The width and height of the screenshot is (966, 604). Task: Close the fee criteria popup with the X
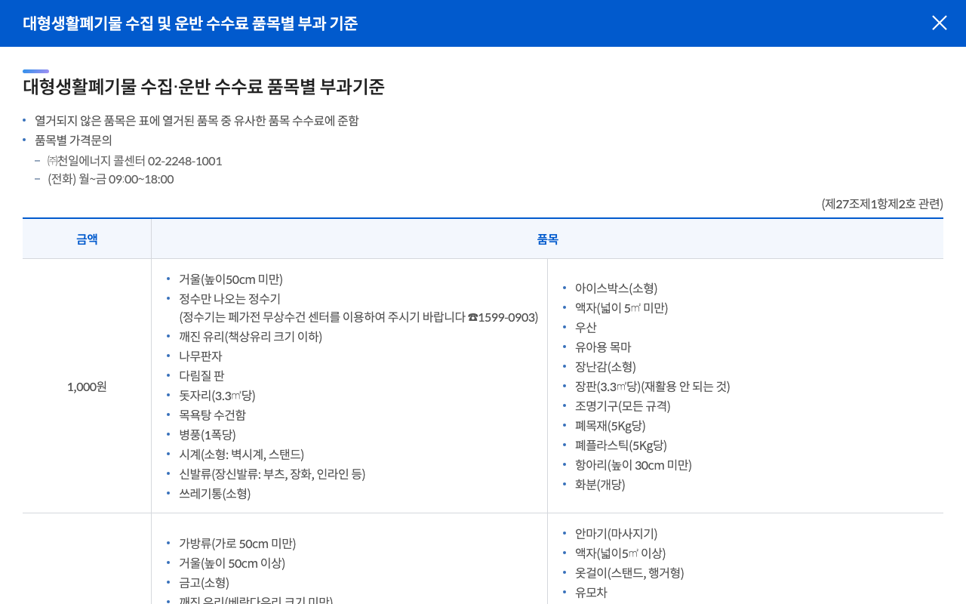pyautogui.click(x=940, y=23)
